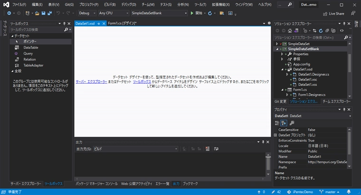
Task: Expand the SimpleDataSet project node
Action: tap(277, 44)
